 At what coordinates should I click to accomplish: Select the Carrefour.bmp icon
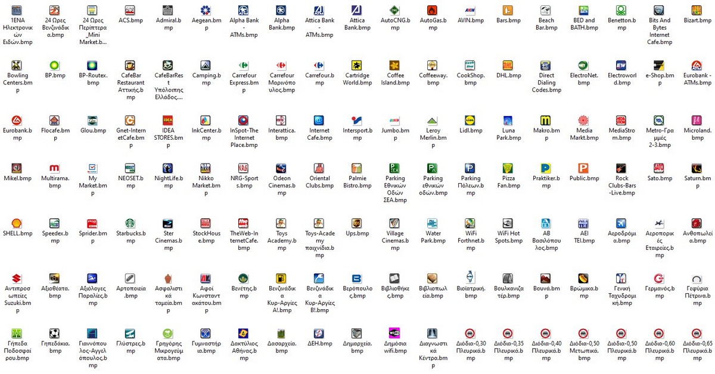click(x=319, y=65)
